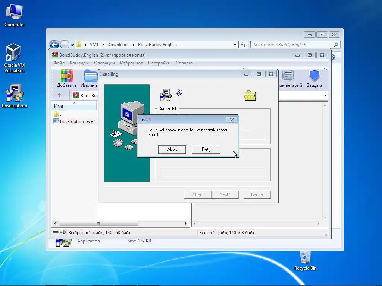Click the vertical scrollbar up arrow in WinRAR
382x286 pixels.
pyautogui.click(x=325, y=105)
